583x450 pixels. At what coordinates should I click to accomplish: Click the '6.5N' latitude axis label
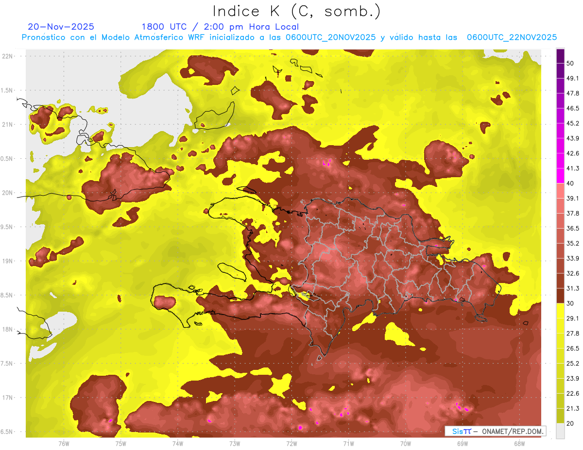pyautogui.click(x=7, y=432)
